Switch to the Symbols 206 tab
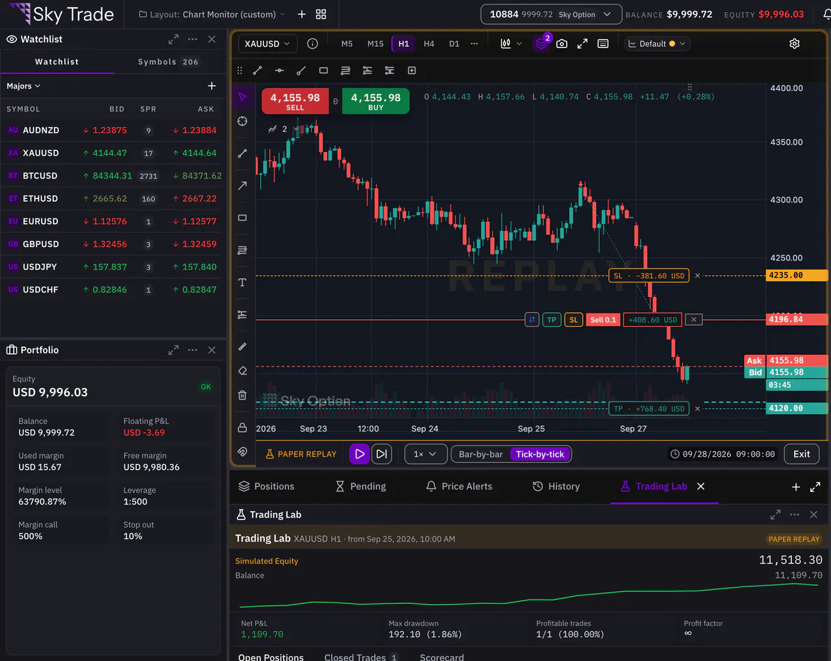The height and width of the screenshot is (661, 831). pos(168,62)
